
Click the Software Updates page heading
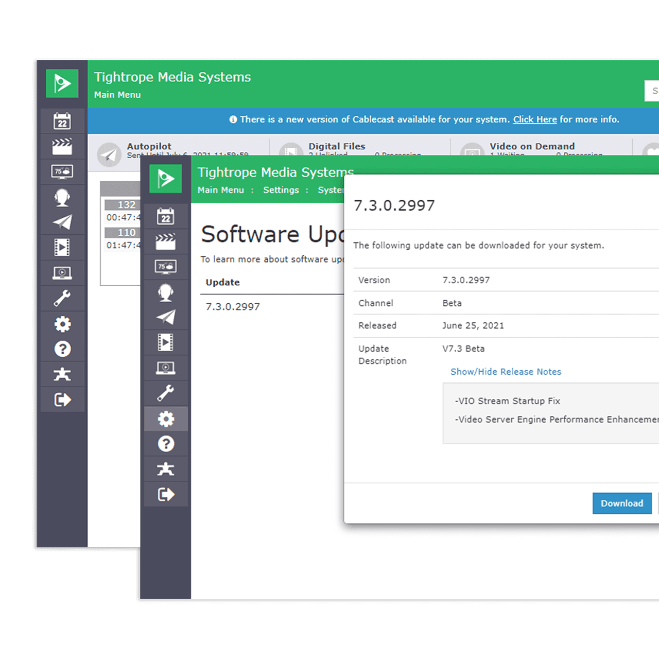coord(272,235)
